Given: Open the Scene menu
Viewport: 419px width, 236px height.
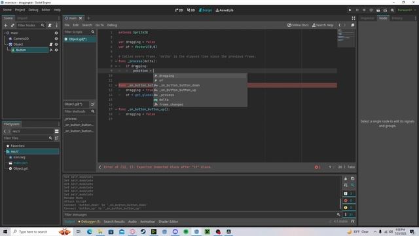Looking at the screenshot, I should coord(7,10).
